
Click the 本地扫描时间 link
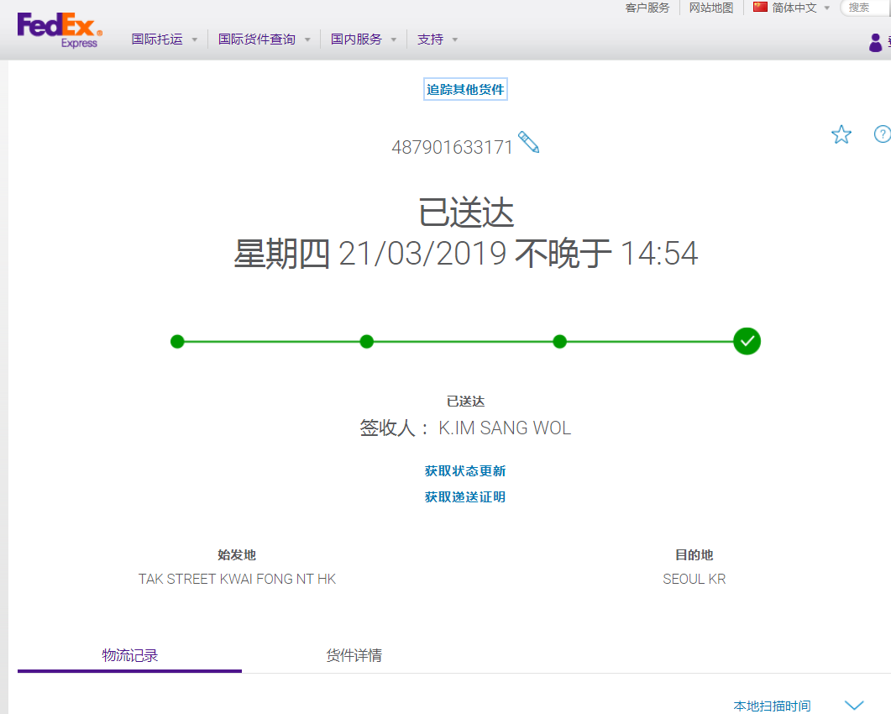(x=772, y=706)
